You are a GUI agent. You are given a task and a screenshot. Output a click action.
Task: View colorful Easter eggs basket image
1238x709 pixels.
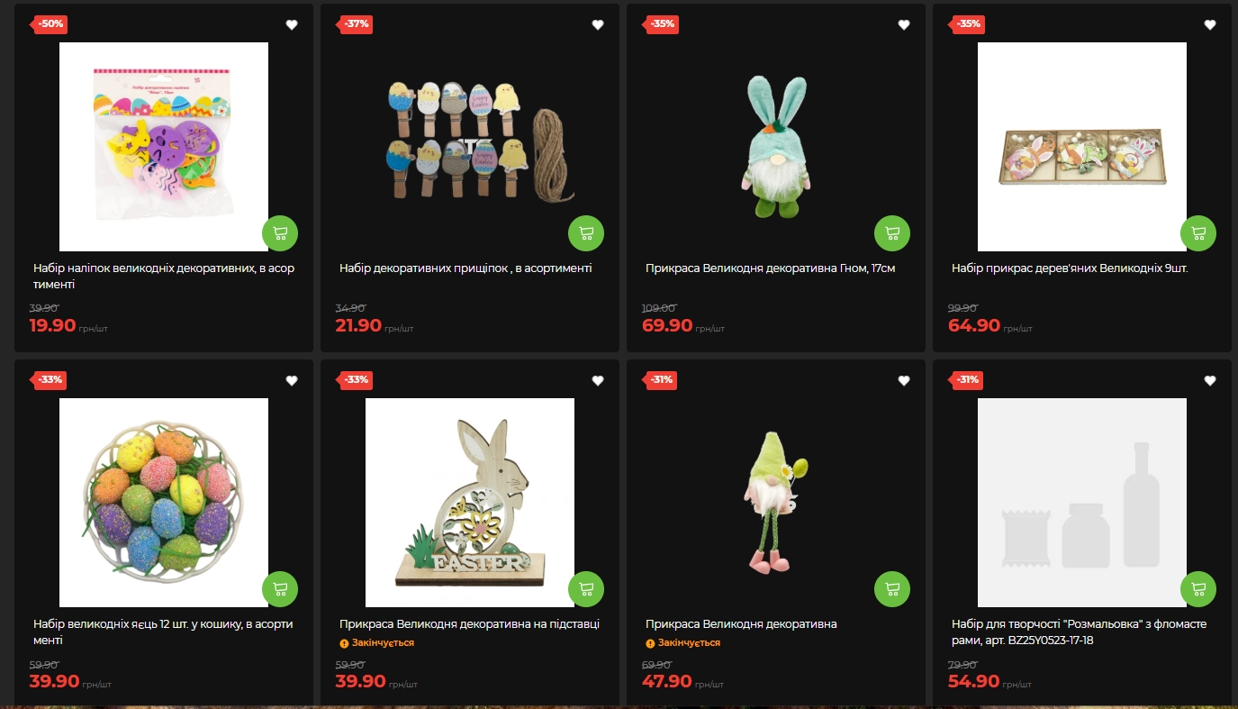point(164,503)
